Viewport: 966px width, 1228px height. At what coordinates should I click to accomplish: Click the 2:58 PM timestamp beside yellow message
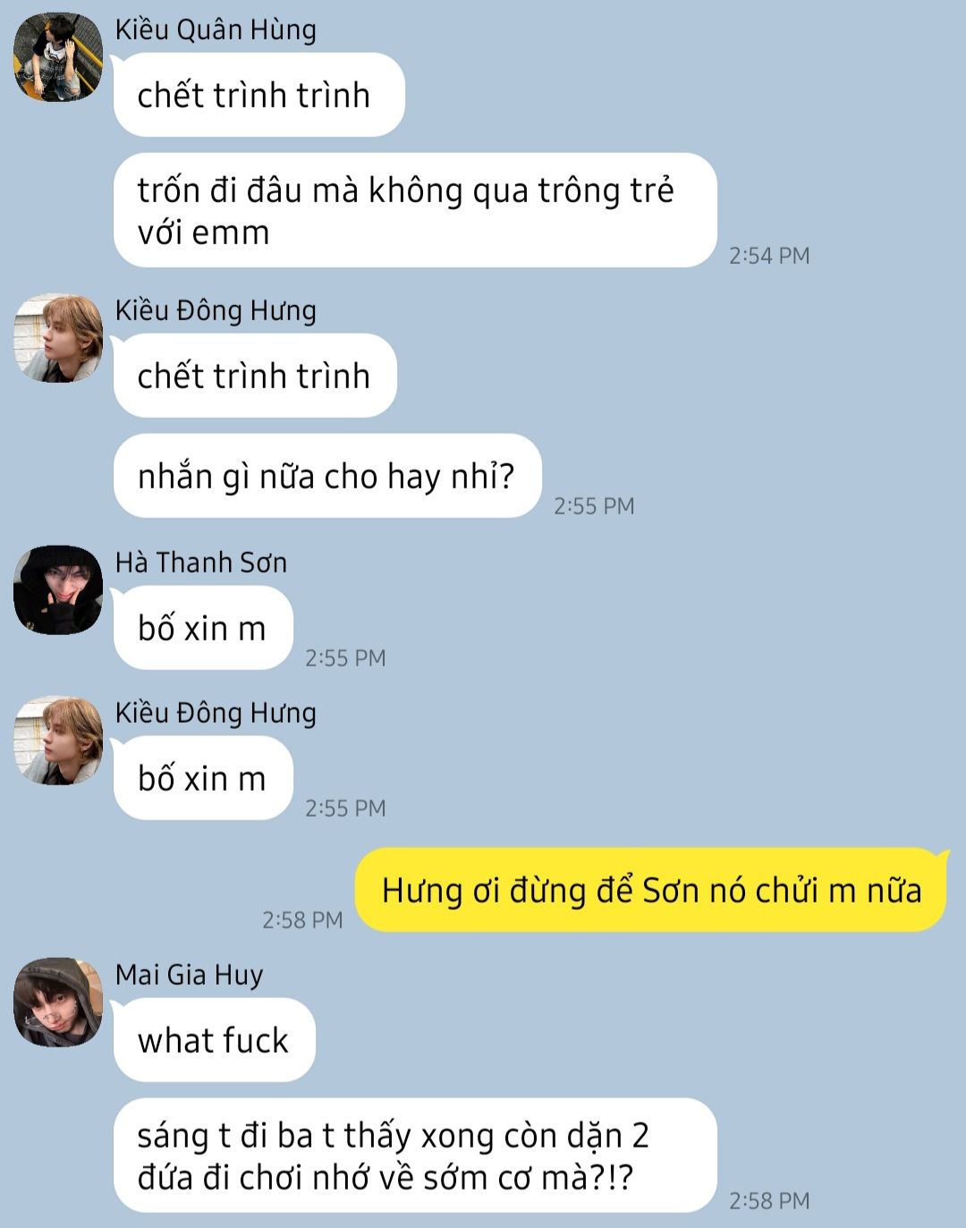pos(302,919)
